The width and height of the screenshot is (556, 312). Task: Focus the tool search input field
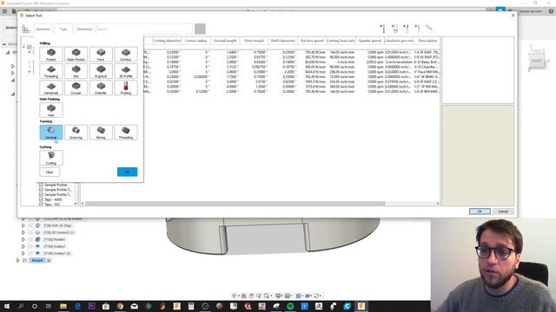pyautogui.click(x=144, y=29)
